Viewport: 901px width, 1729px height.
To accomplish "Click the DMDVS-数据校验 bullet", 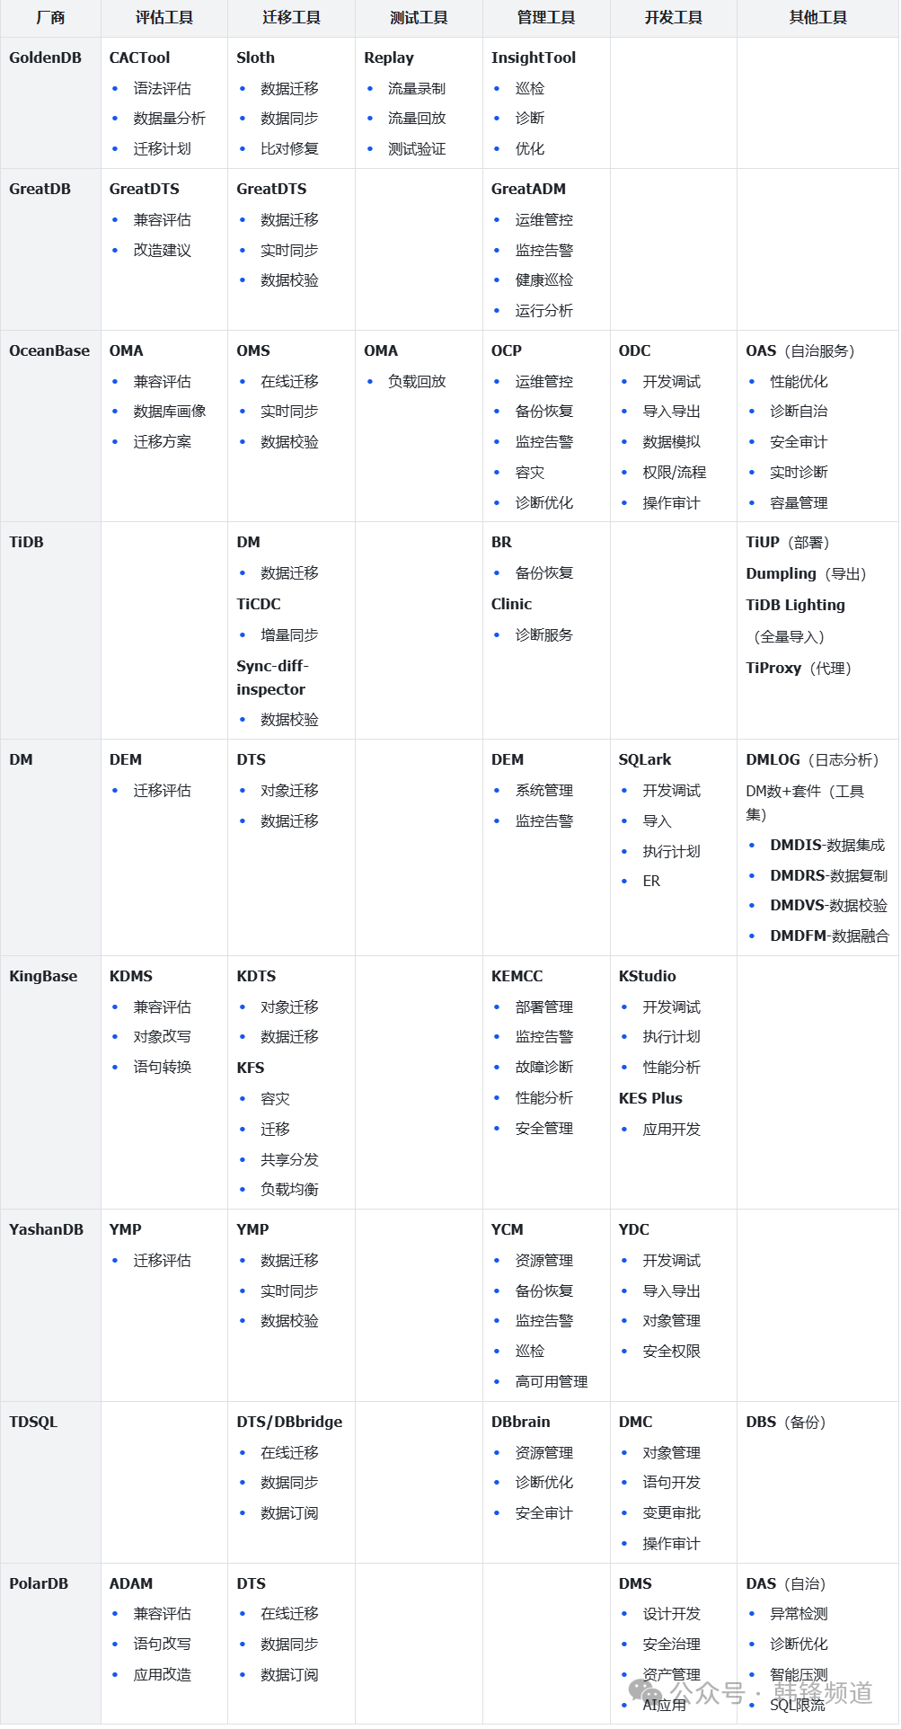I will tap(828, 905).
